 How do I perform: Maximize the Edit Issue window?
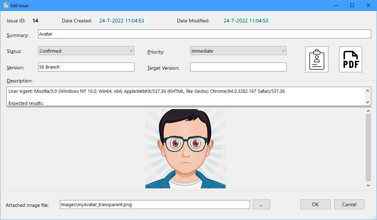click(352, 5)
